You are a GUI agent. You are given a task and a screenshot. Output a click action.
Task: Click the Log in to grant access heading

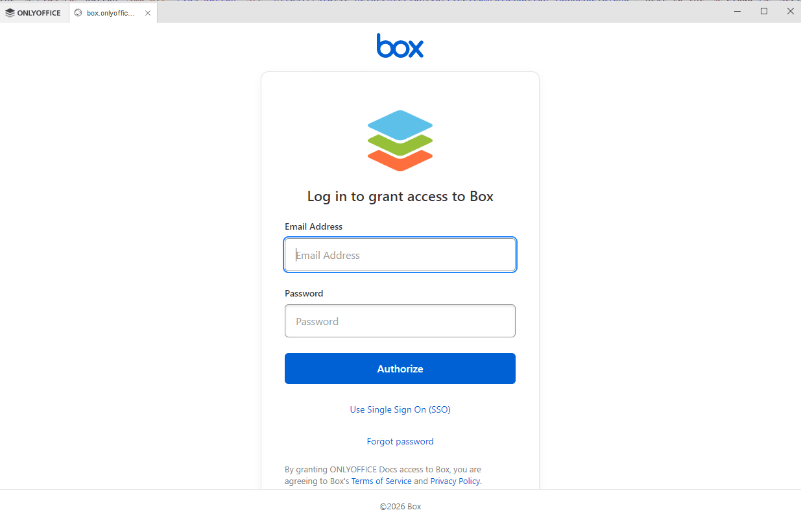coord(400,196)
